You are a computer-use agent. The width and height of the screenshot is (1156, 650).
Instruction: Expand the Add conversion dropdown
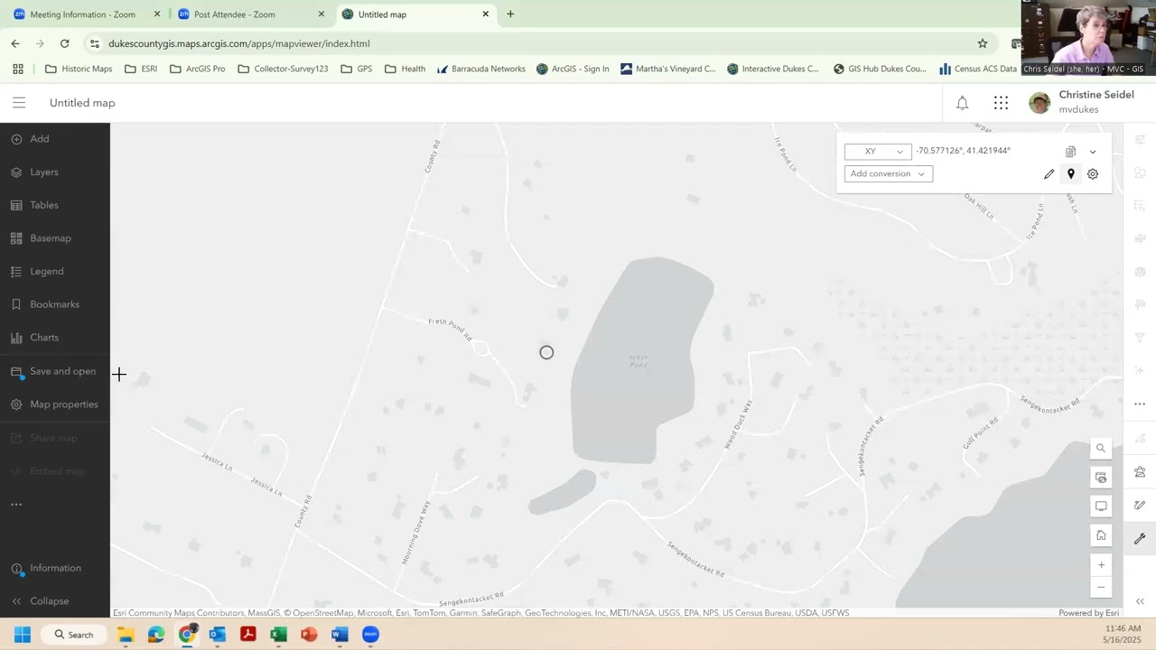click(889, 174)
